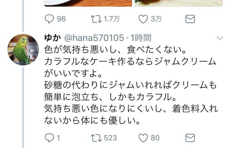Reply to the top tweet with 96 replies

[49, 19]
